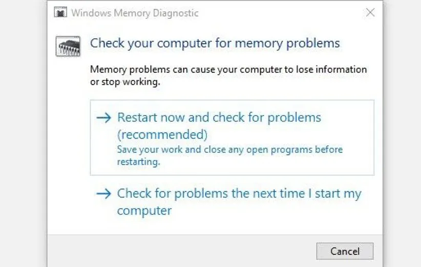Viewport: 421px width, 267px height.
Task: Click the gray footer area left of Cancel
Action: pos(179,251)
